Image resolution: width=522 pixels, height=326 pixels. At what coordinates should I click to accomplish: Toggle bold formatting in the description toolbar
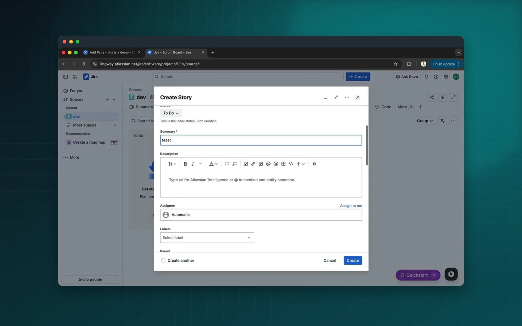point(185,164)
